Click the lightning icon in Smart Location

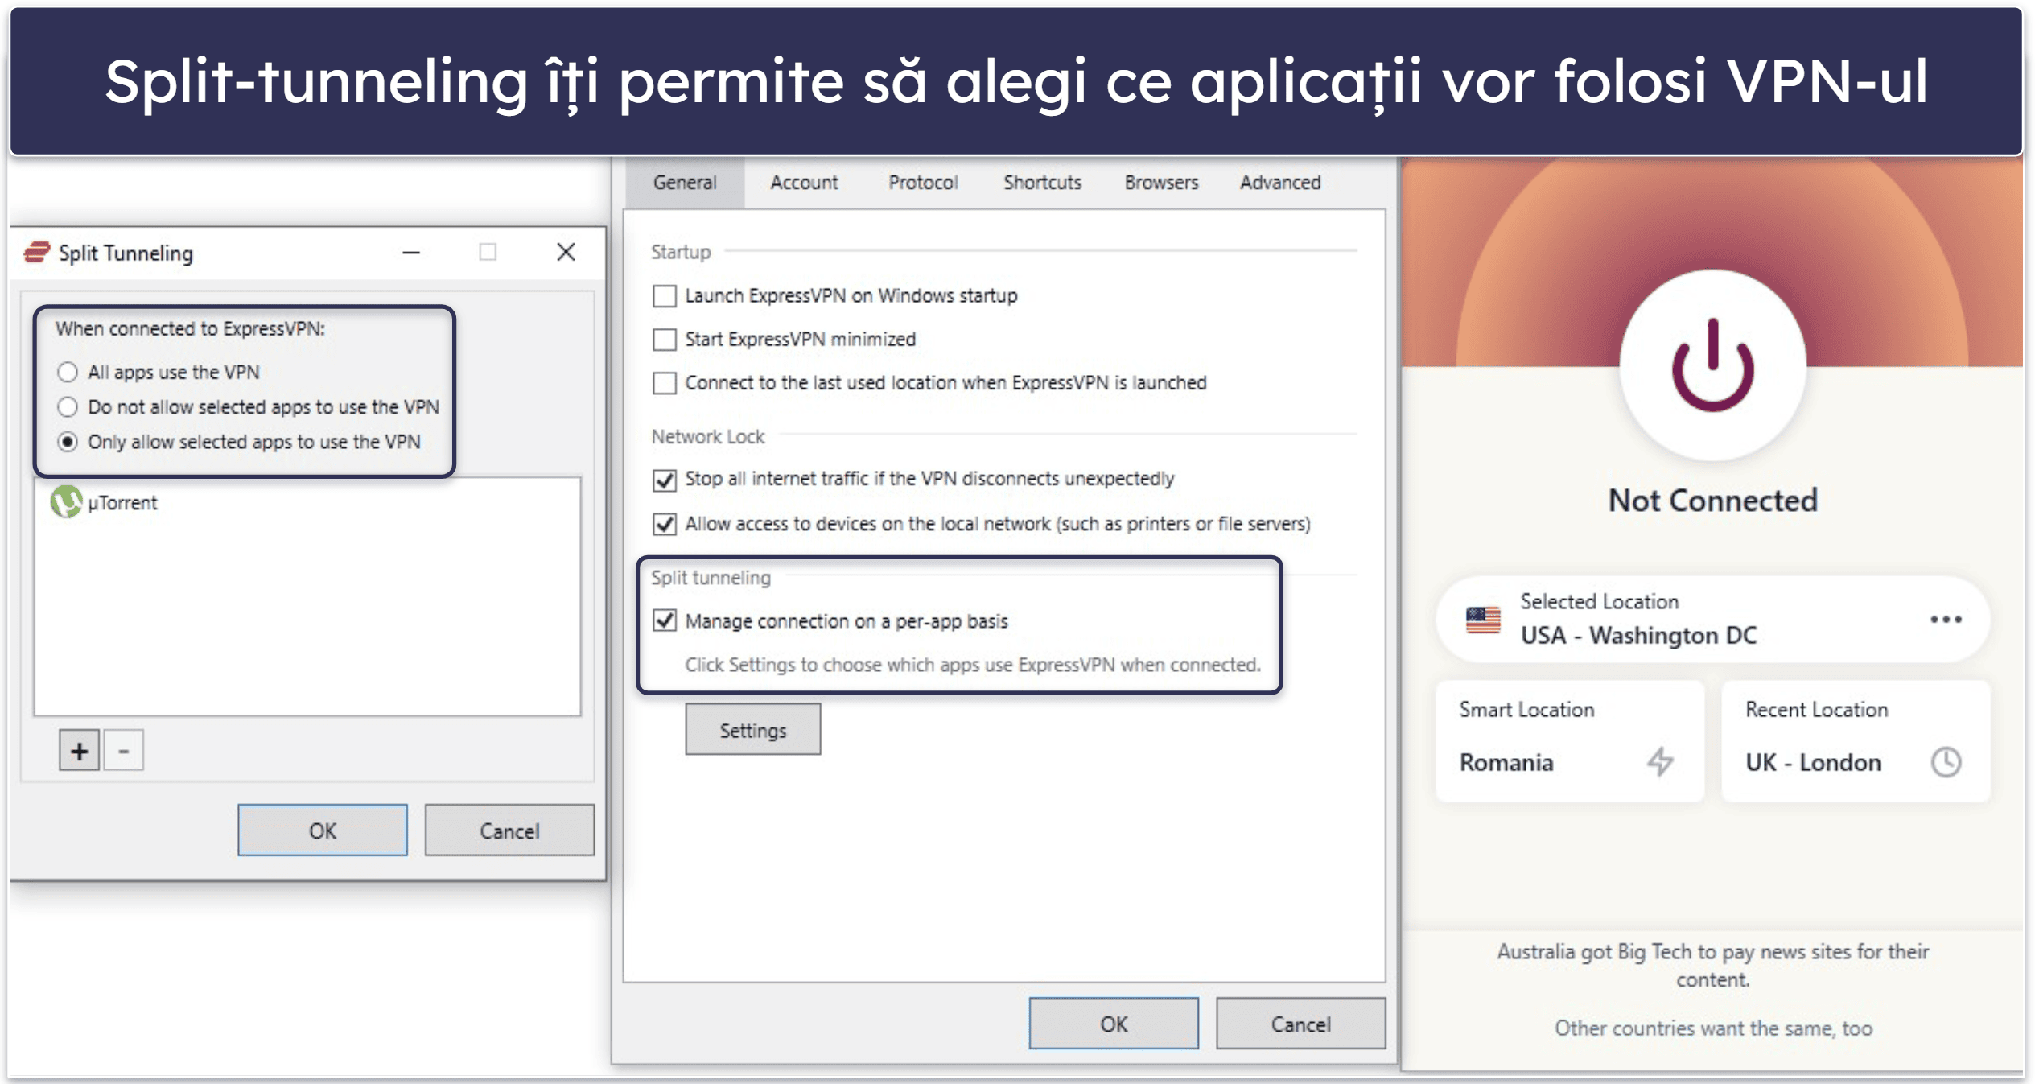1659,761
